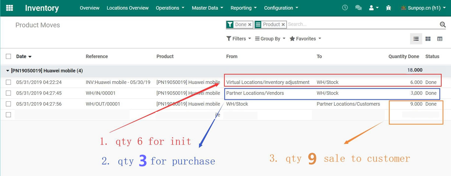Click the 6.000 quantity cell
Screen dimensions: 451x176
coord(416,82)
